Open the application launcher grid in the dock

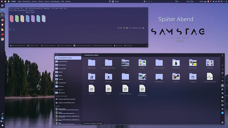(x=2, y=6)
